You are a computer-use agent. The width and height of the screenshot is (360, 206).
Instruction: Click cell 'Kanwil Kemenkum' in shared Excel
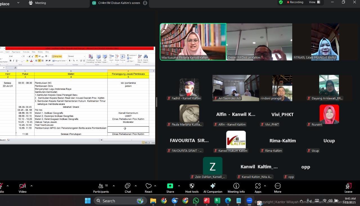(x=128, y=113)
